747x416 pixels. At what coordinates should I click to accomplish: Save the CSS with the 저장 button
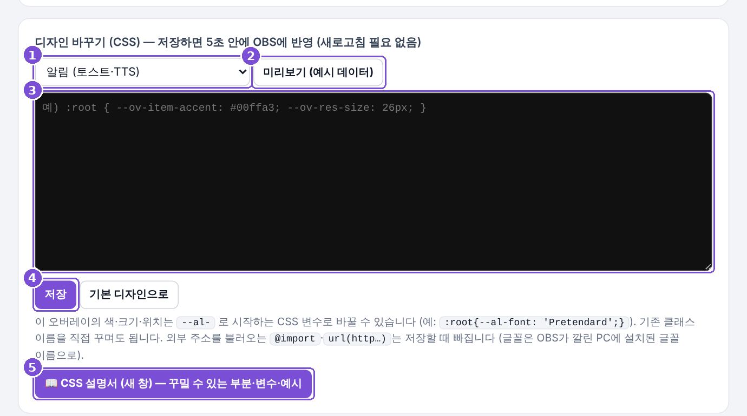pos(56,294)
